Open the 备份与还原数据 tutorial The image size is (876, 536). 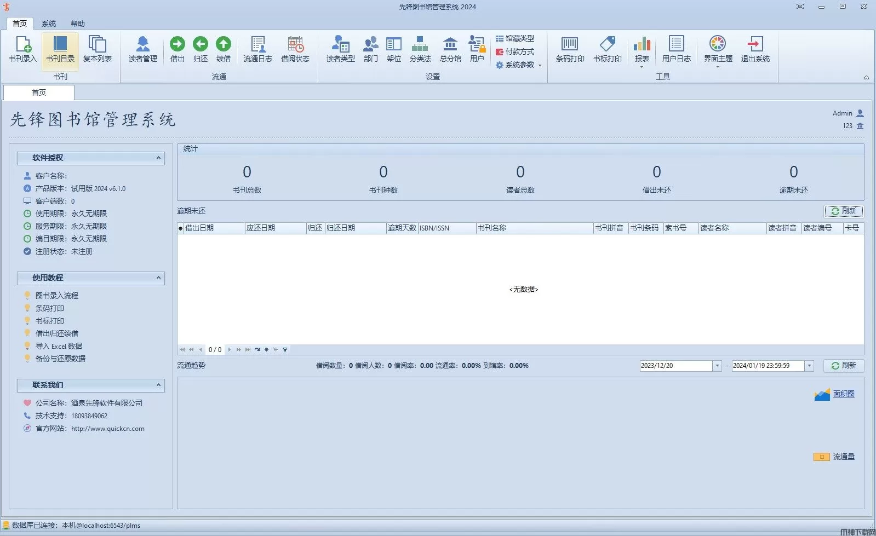[60, 359]
